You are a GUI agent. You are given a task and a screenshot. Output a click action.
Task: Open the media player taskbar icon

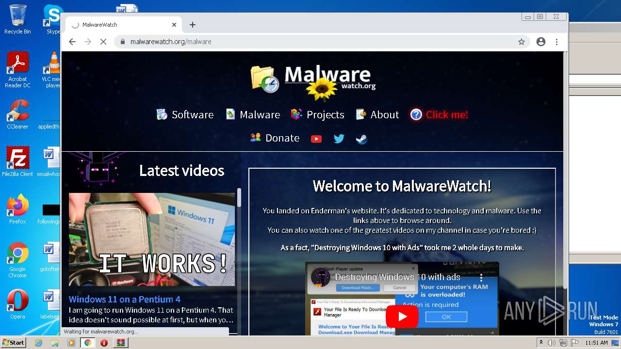point(71,343)
